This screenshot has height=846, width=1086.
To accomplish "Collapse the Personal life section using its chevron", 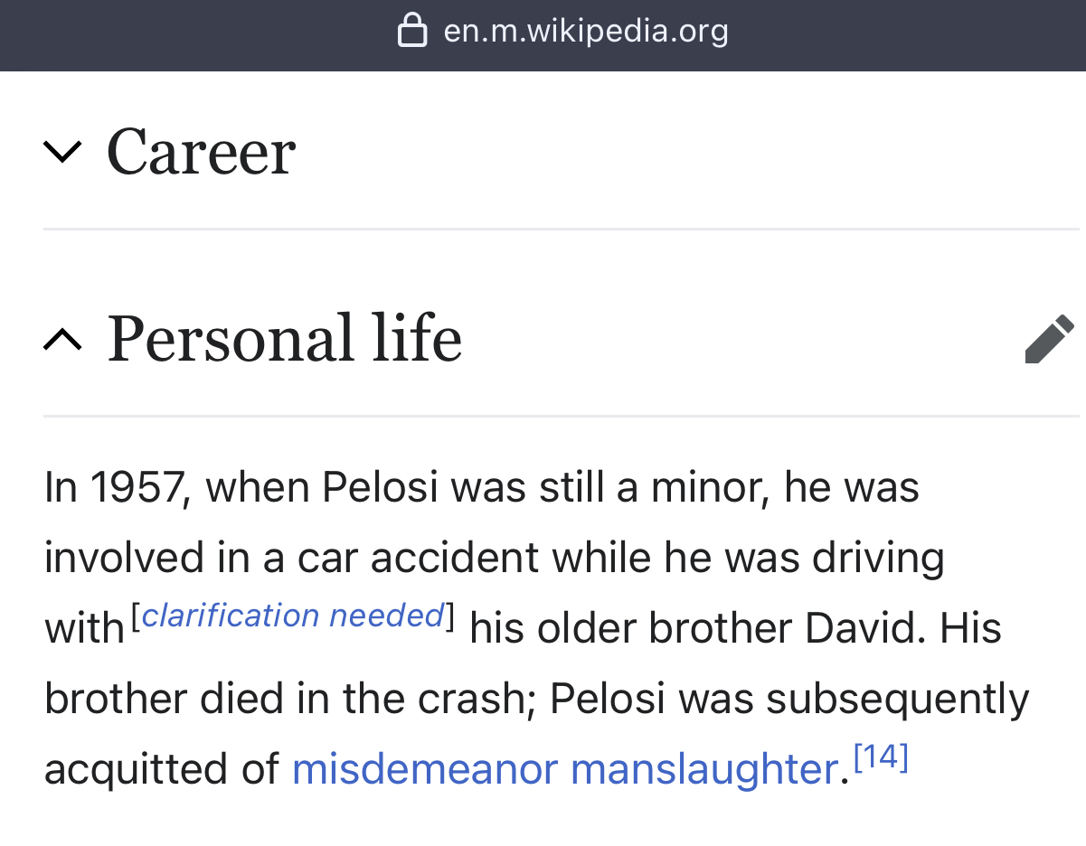I will tap(63, 340).
